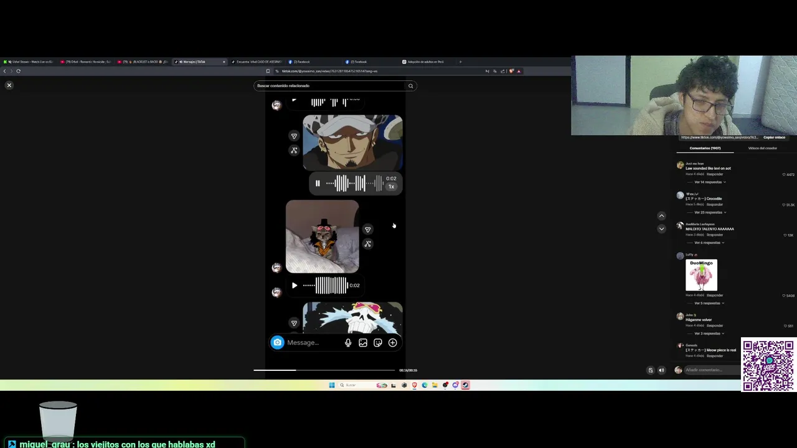
Task: Click the browser address bar URL
Action: 330,71
